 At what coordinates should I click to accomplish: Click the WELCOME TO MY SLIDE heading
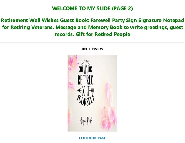[81, 8]
